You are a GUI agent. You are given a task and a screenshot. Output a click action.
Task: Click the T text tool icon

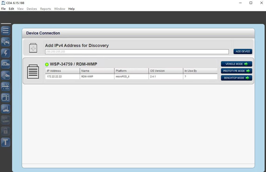pos(5,142)
